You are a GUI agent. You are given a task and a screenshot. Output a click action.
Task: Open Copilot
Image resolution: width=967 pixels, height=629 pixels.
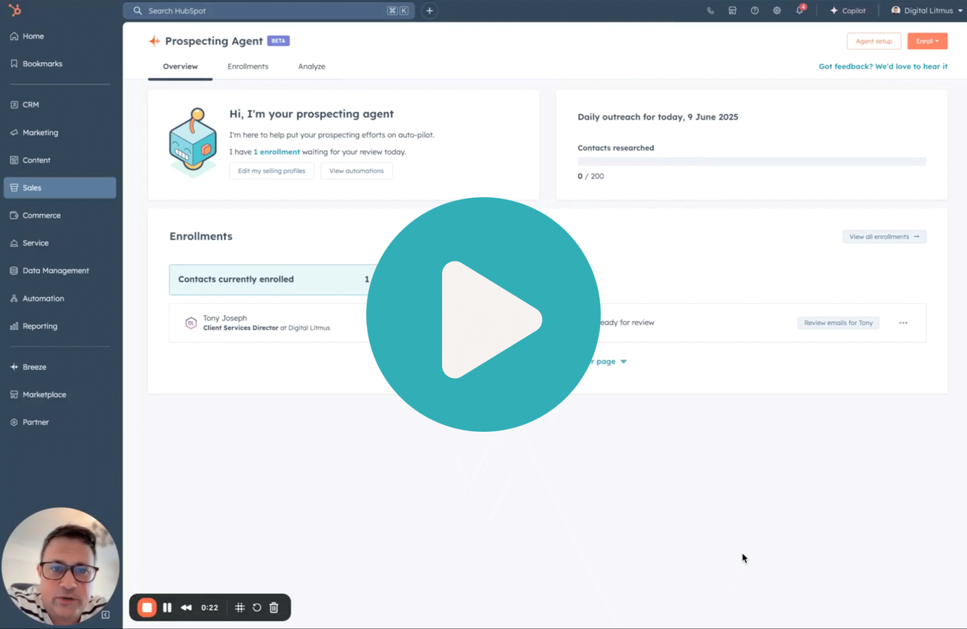848,11
